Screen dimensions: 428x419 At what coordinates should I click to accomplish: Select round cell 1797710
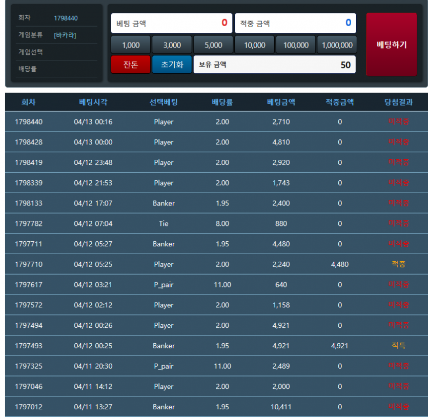coord(29,264)
